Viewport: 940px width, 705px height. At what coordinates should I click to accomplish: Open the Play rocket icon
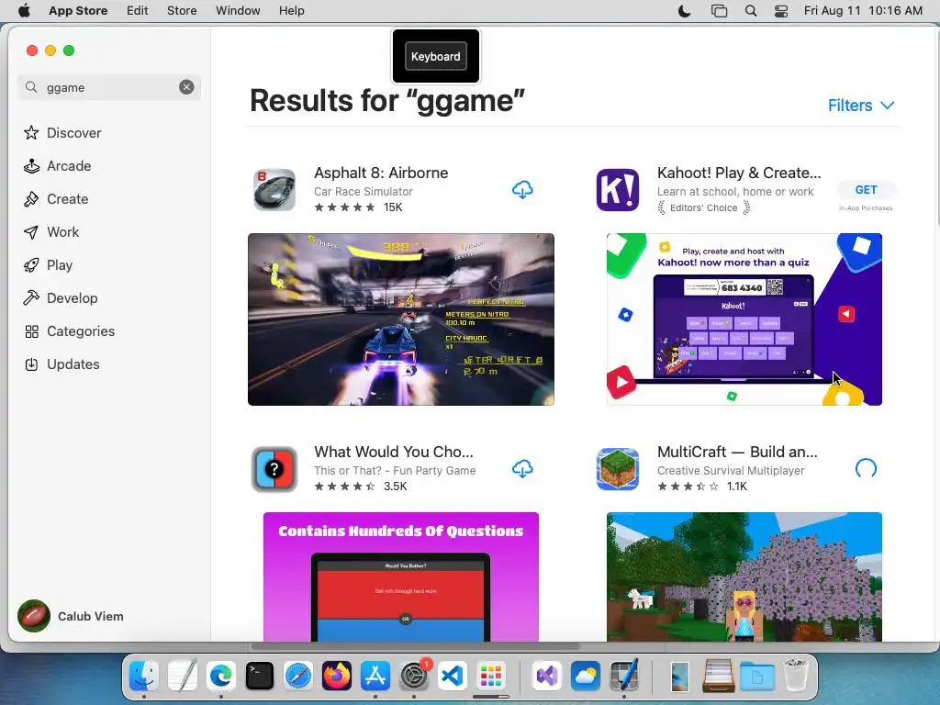tap(31, 265)
